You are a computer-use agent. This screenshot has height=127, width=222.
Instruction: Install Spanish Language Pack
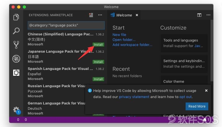click(x=98, y=79)
